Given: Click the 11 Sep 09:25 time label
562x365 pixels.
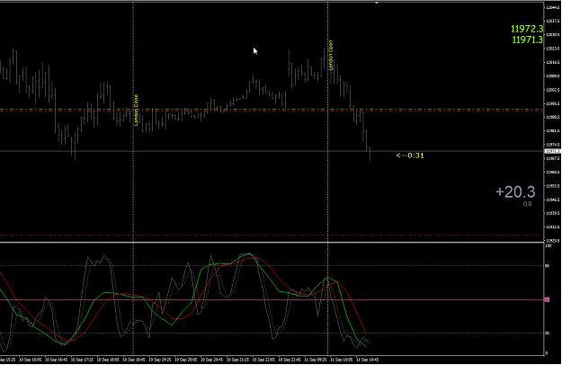Looking at the screenshot, I should click(316, 360).
